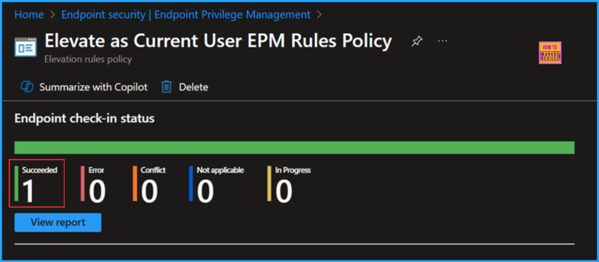Click the Elevate as Current User EPM Rules Policy title

[x=218, y=41]
